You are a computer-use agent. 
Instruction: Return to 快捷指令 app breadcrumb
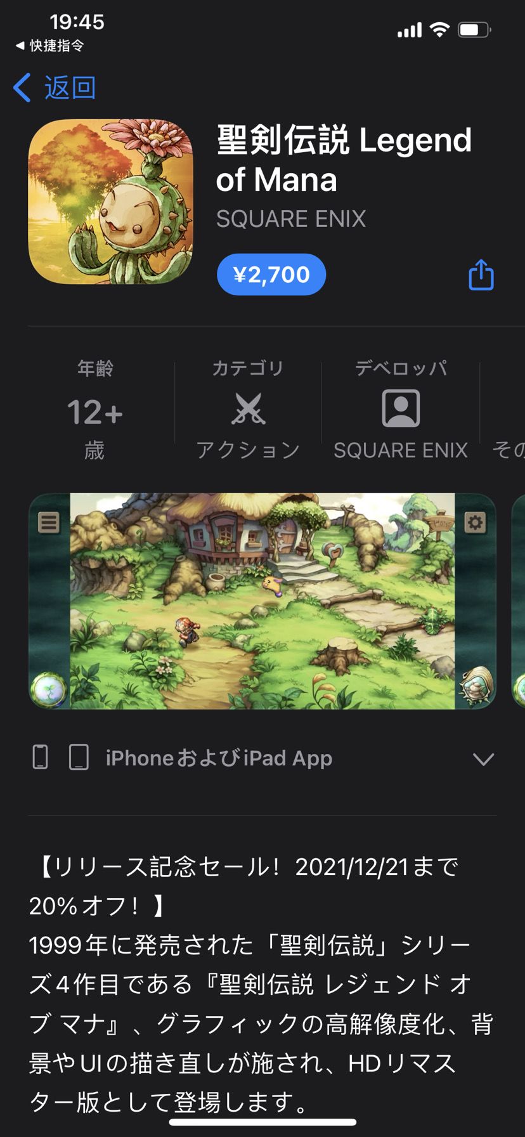49,46
